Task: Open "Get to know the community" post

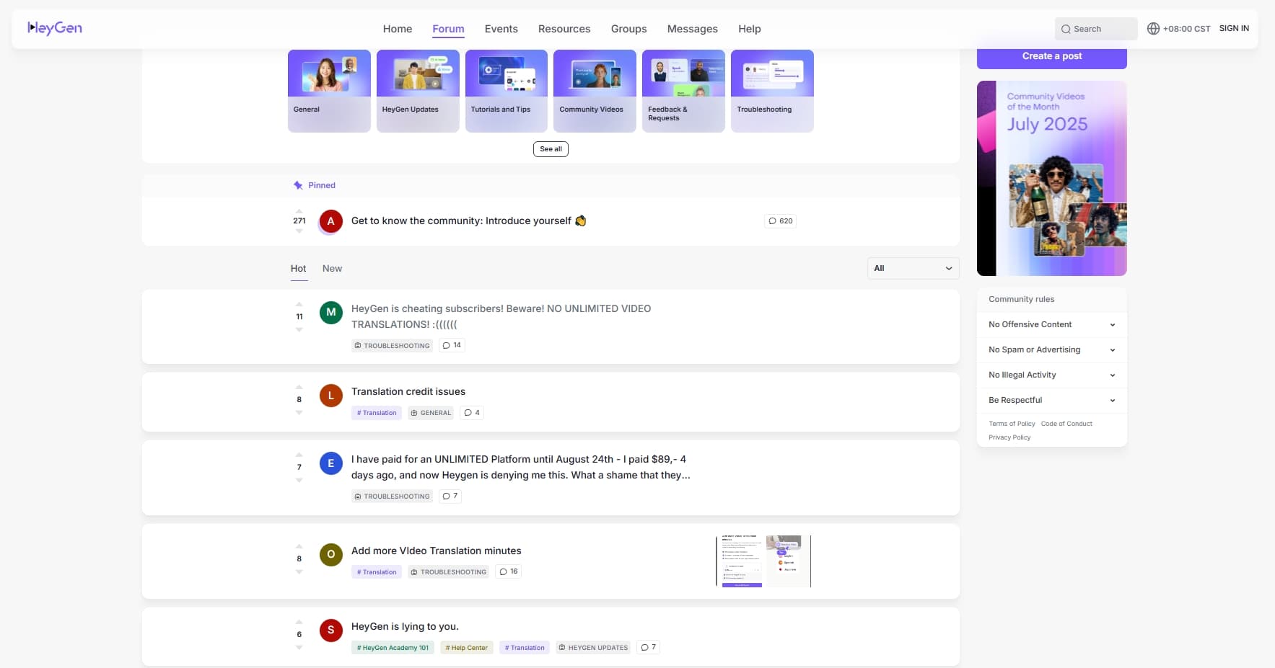Action: click(469, 221)
